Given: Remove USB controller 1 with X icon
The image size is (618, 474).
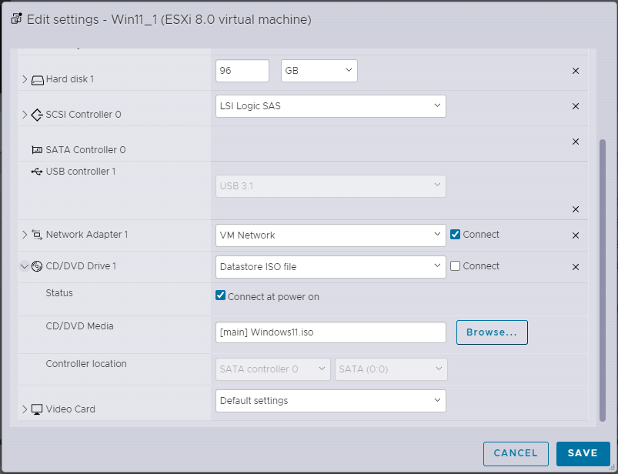Looking at the screenshot, I should pyautogui.click(x=575, y=209).
